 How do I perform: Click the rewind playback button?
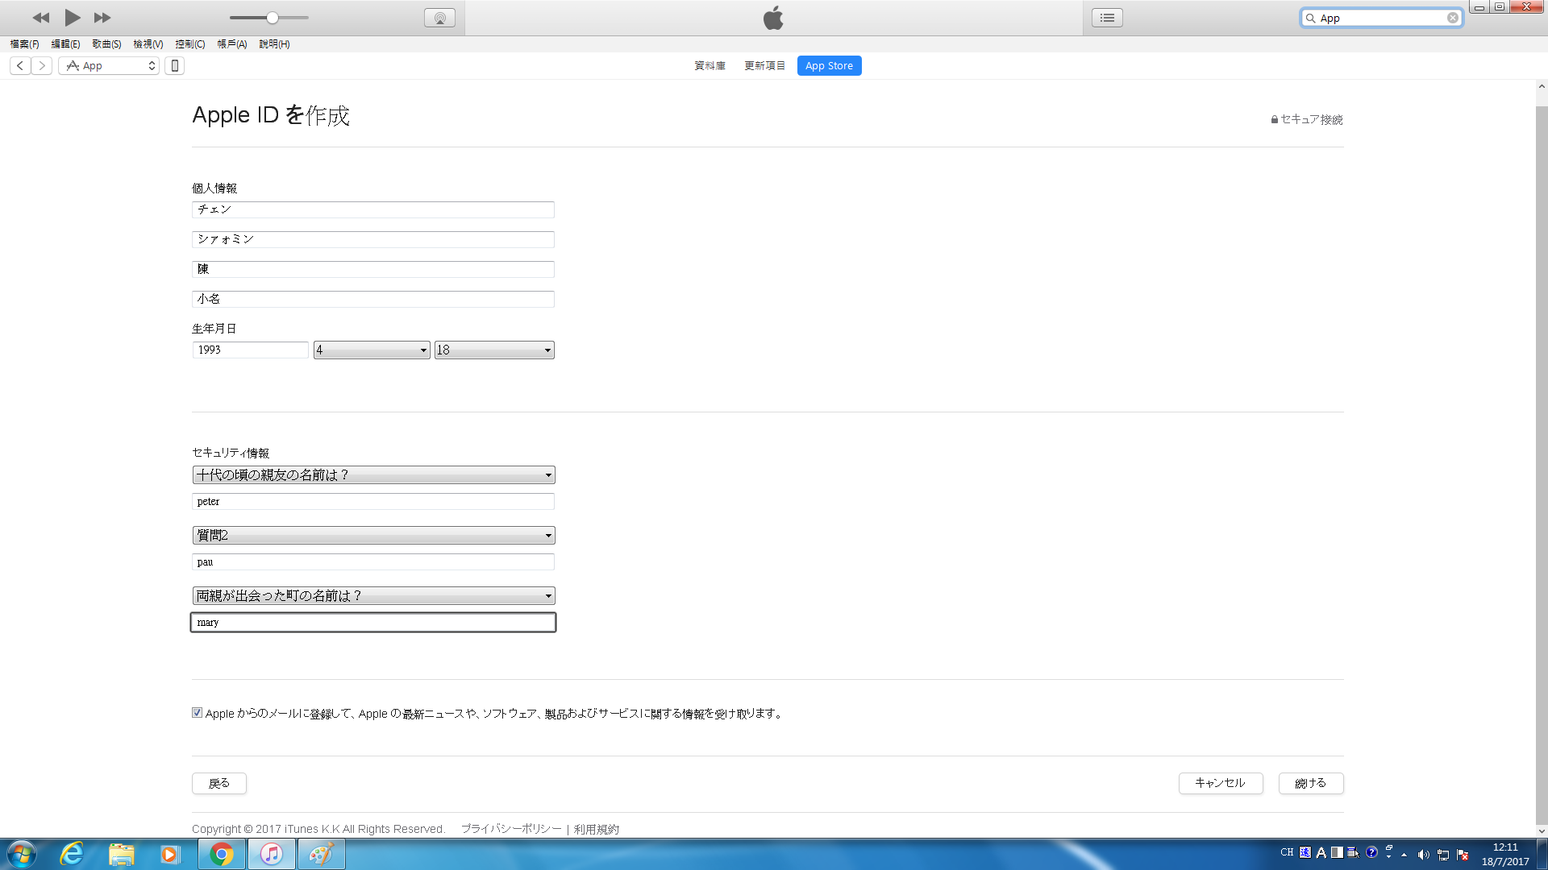[x=40, y=18]
